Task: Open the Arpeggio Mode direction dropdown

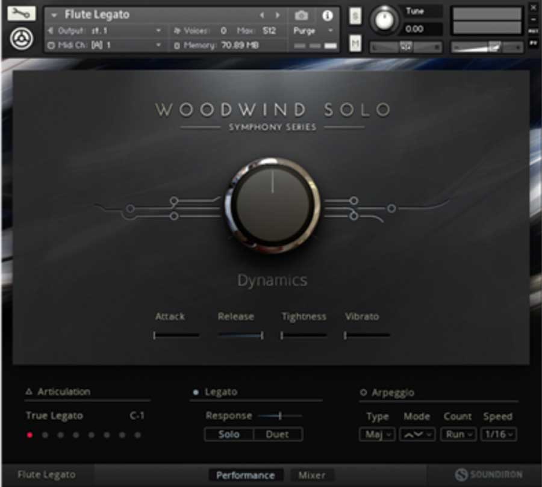Action: pos(417,435)
